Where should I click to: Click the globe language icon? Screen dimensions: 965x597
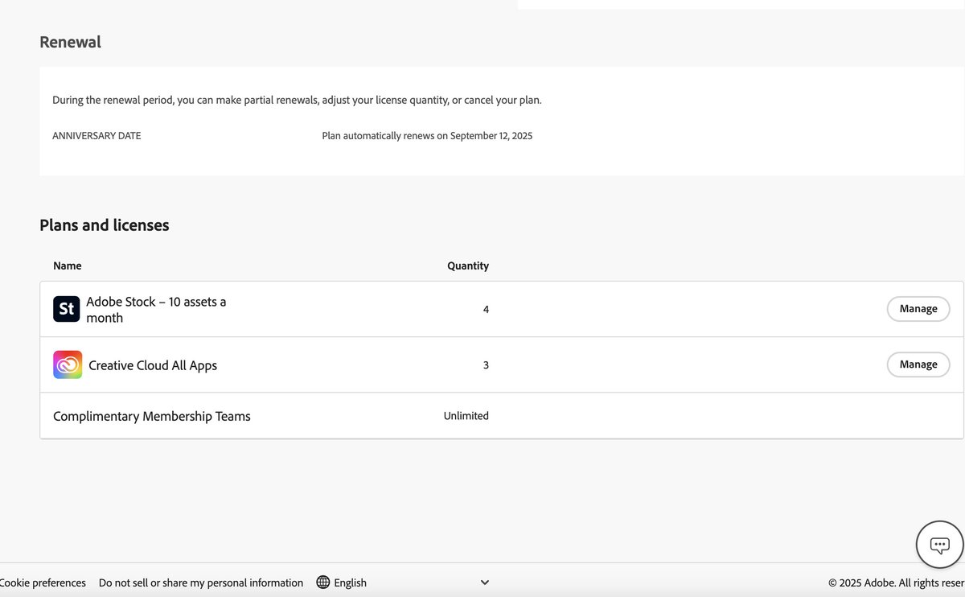pyautogui.click(x=323, y=583)
